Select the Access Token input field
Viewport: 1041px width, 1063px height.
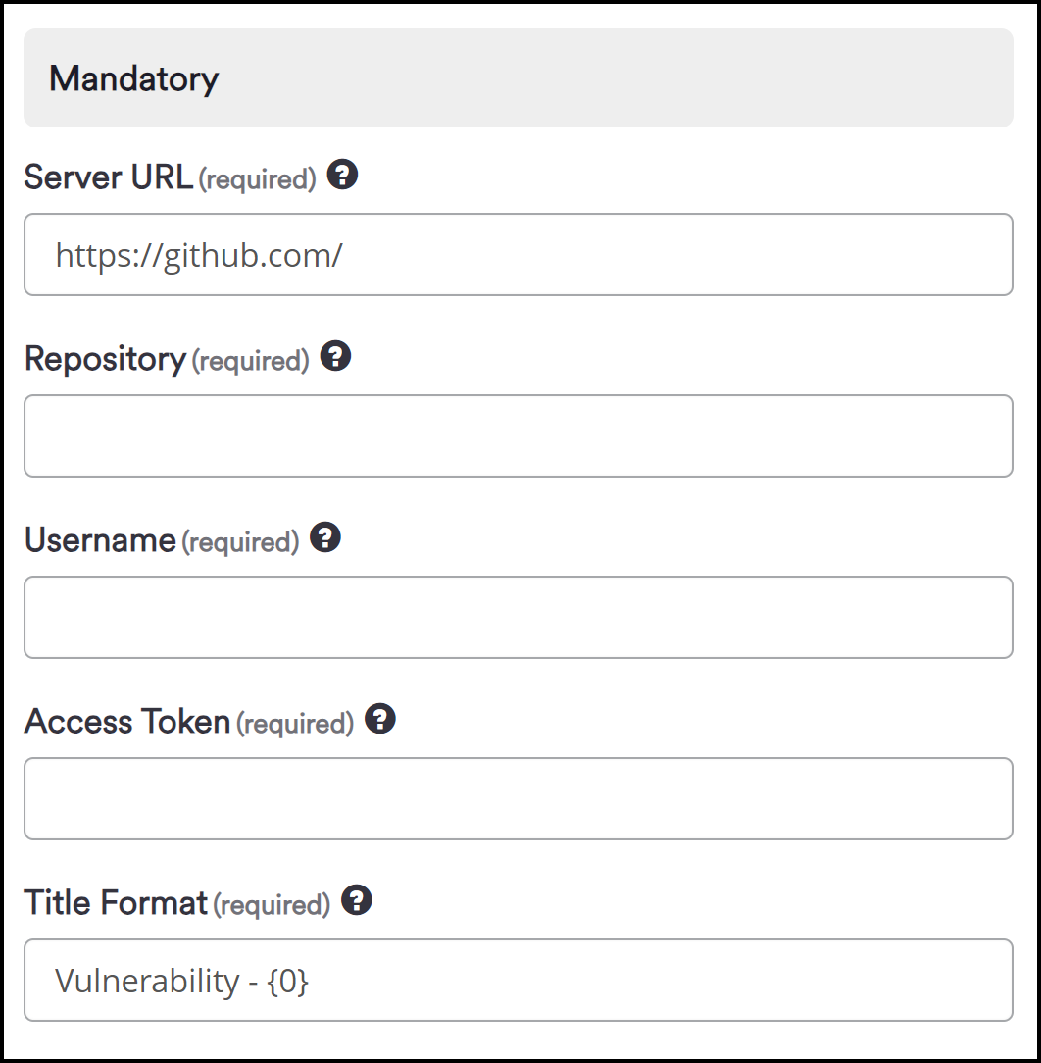pos(518,798)
